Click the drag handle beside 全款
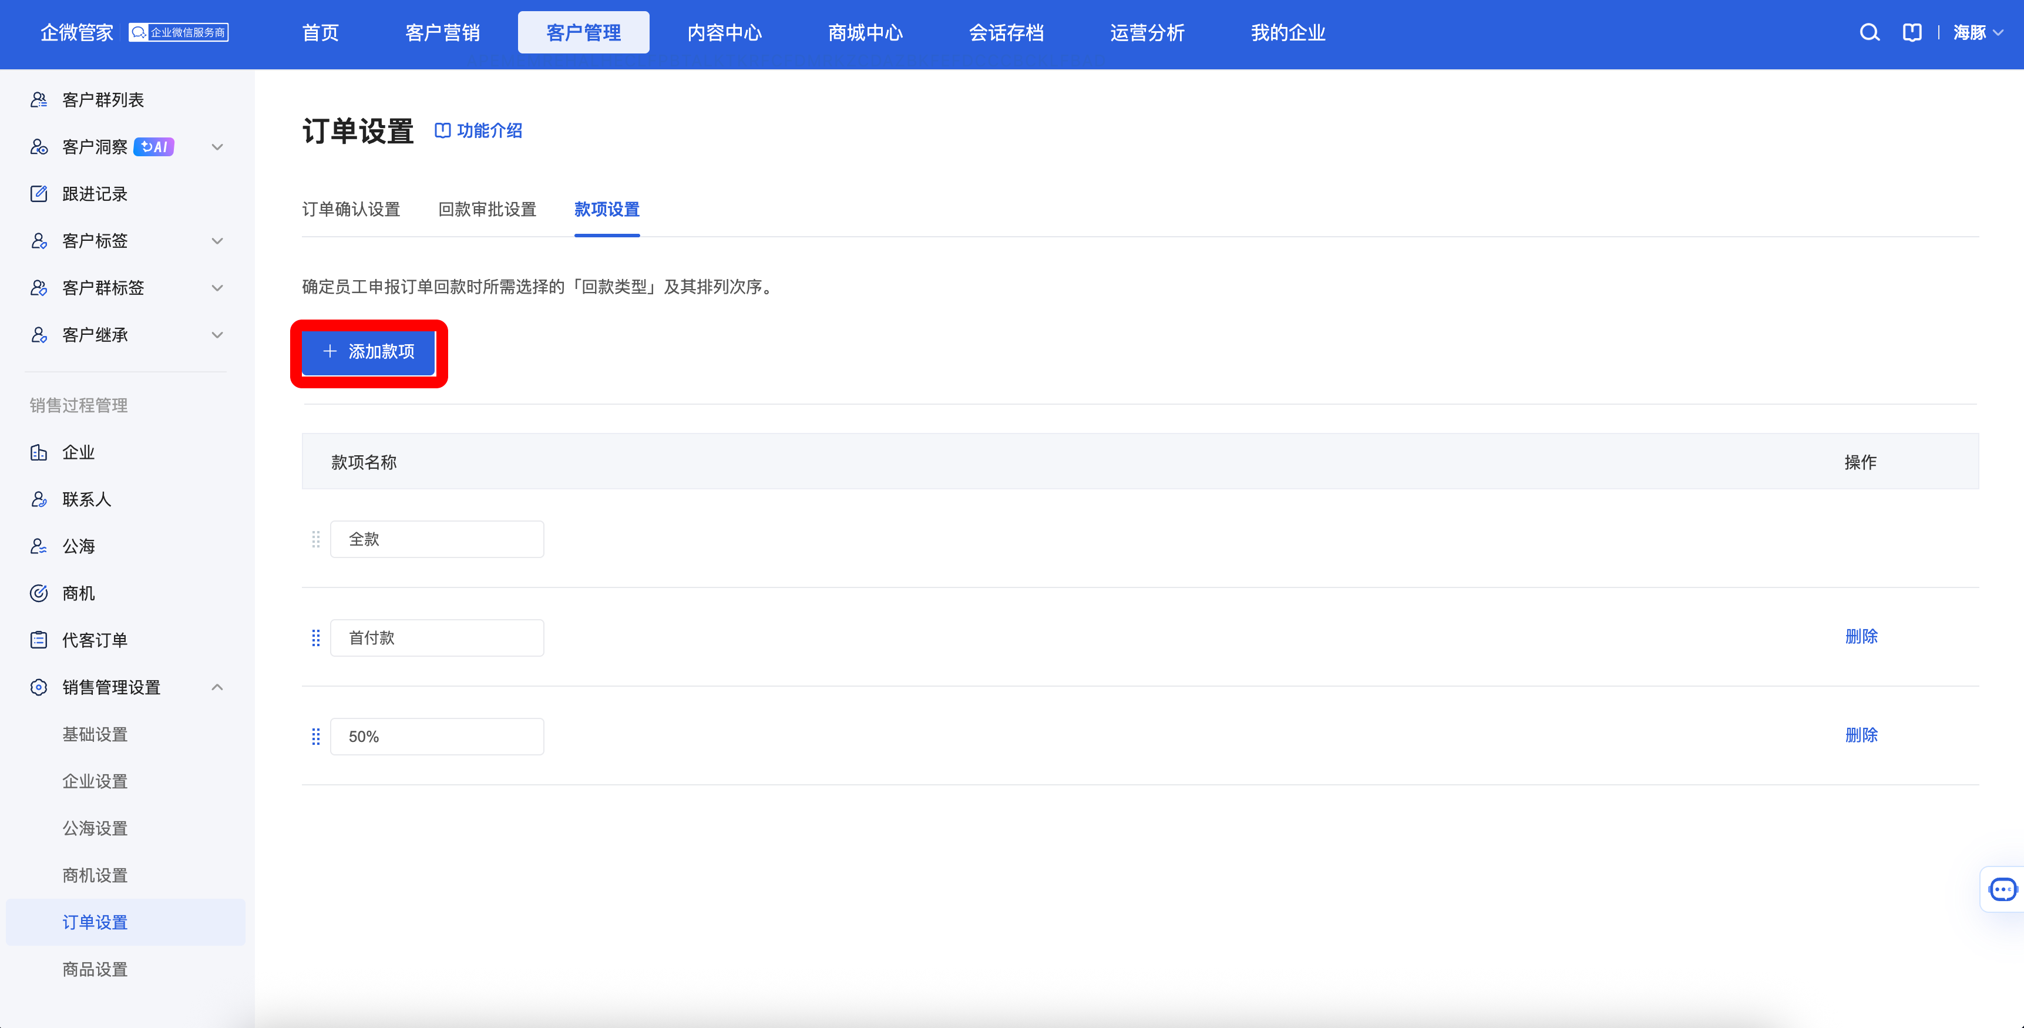The width and height of the screenshot is (2024, 1028). point(316,539)
